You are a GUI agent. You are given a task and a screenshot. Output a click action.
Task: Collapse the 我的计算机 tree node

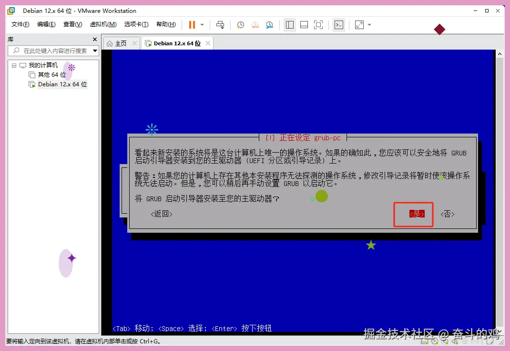point(14,65)
